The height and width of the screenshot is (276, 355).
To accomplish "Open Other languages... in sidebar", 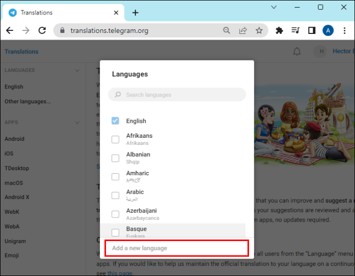I will pyautogui.click(x=28, y=101).
